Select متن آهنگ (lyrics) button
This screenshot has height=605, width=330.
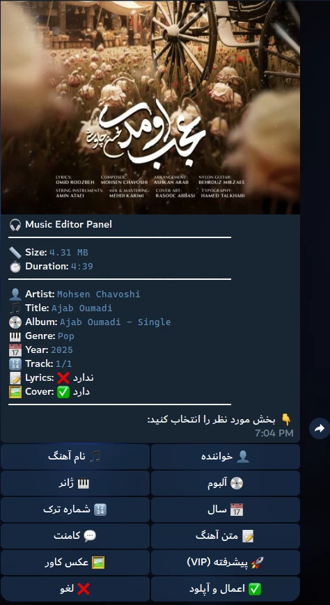tap(226, 536)
